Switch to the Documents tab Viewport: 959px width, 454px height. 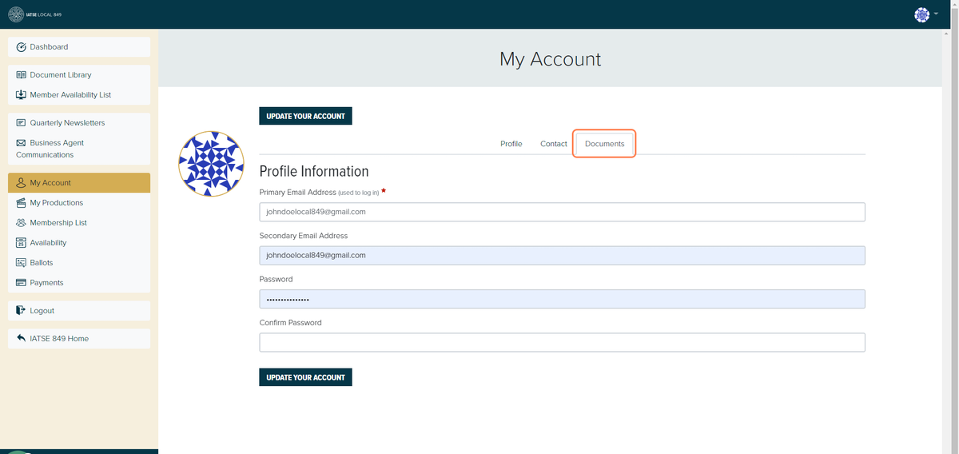click(605, 144)
